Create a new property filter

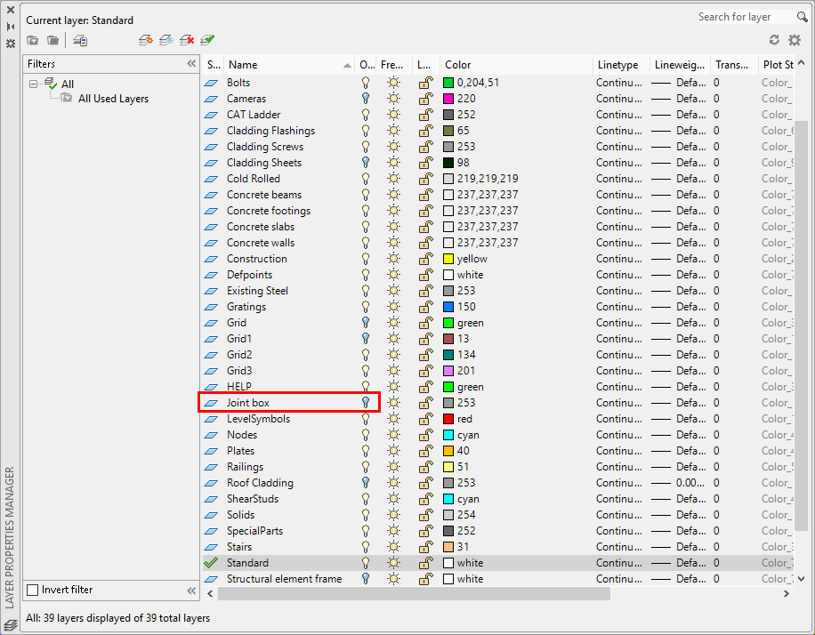(31, 40)
